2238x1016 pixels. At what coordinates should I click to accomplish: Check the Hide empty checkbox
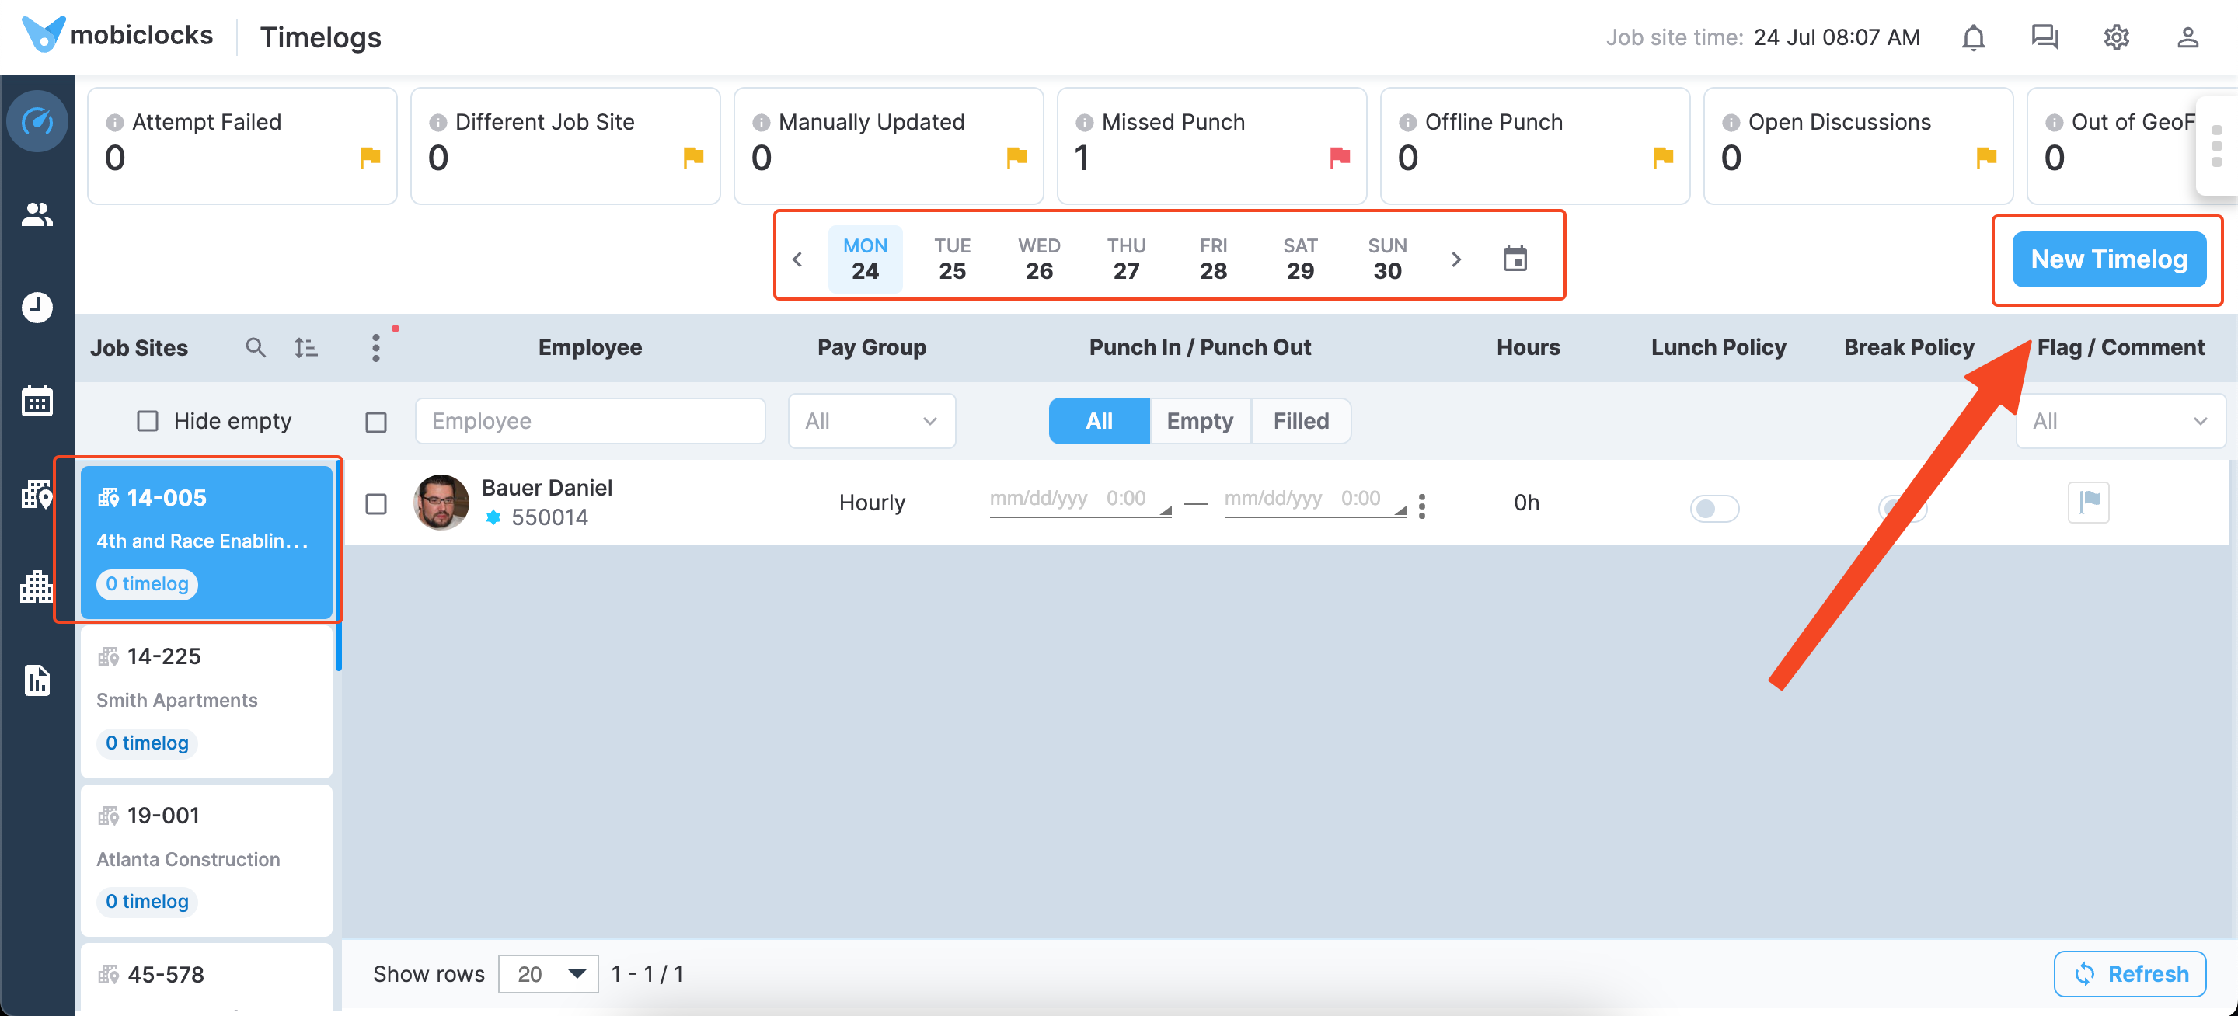[x=148, y=420]
